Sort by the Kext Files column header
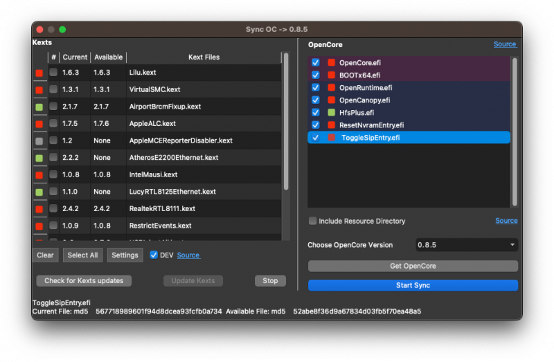Viewport: 554px width, 362px height. tap(204, 57)
